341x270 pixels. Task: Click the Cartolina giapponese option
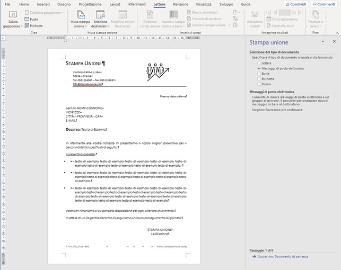click(x=43, y=13)
